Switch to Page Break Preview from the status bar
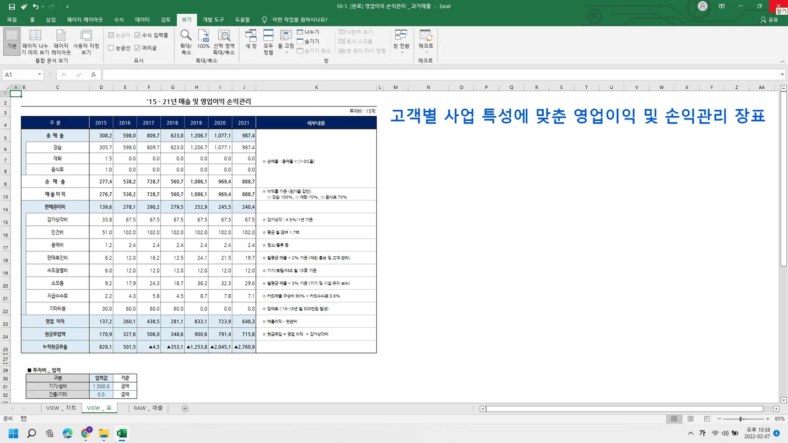The width and height of the screenshot is (788, 443). point(708,419)
